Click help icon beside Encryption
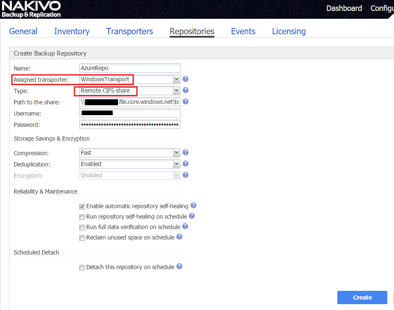Screen dimensions: 394x310 click(x=186, y=175)
